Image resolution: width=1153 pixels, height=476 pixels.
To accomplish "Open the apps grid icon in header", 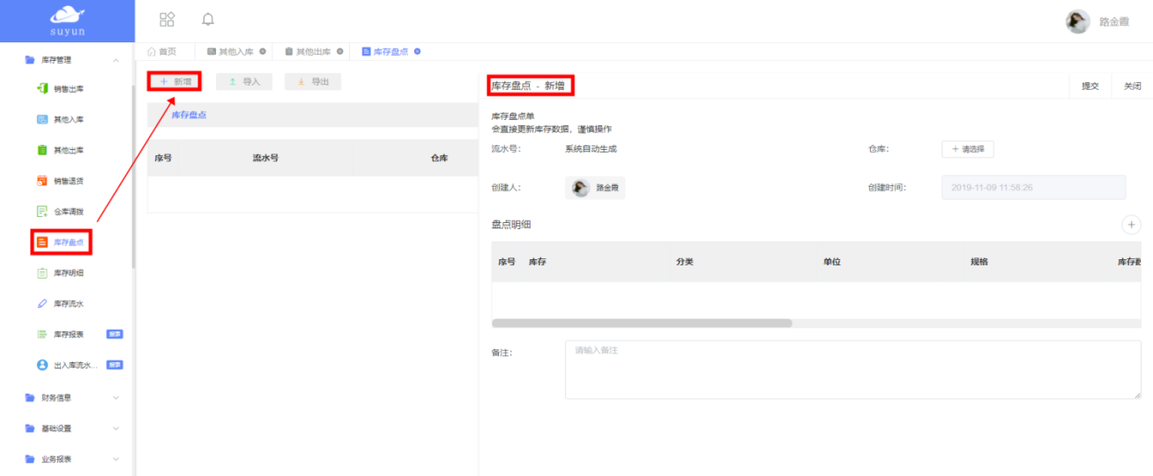I will tap(167, 19).
